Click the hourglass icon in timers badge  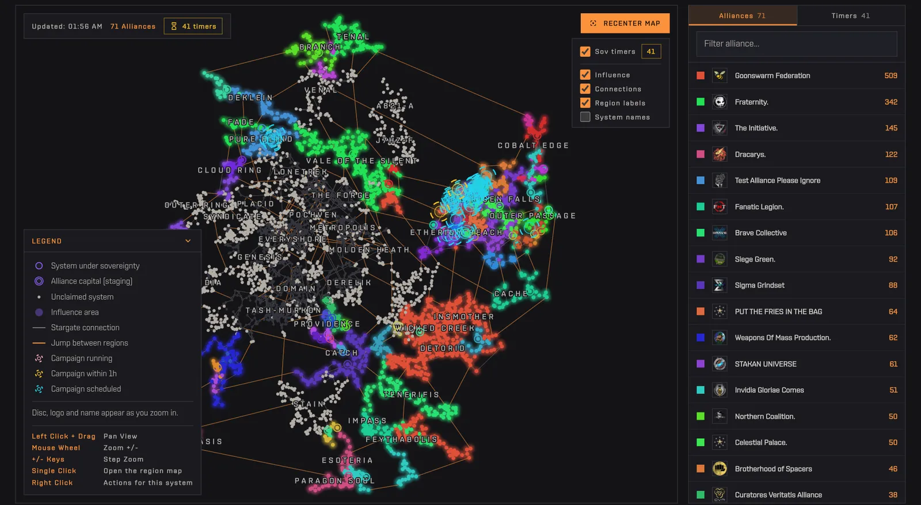click(174, 26)
